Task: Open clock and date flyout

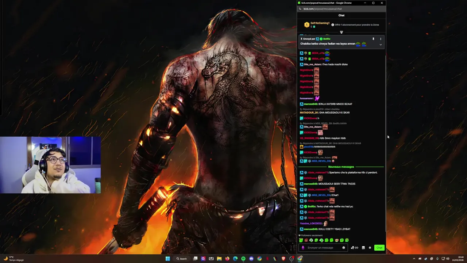Action: (x=458, y=259)
